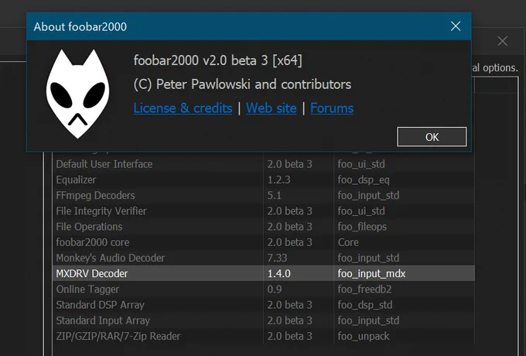
Task: Click the foo_dsp_eq module name
Action: (x=364, y=180)
